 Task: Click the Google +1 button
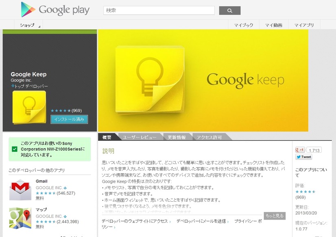click(300, 150)
